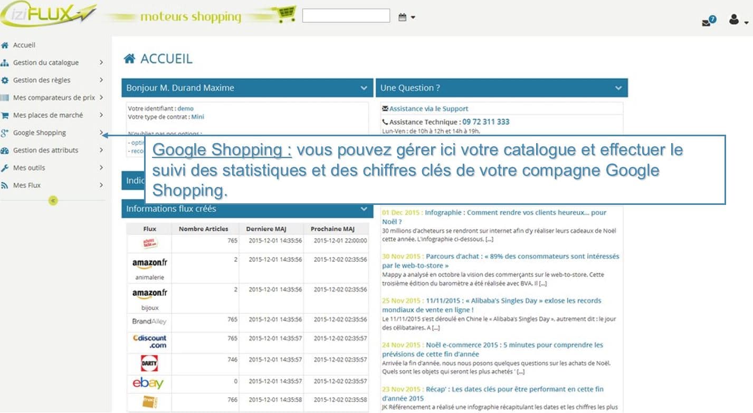Expand the Gestion des règles submenu arrow
The height and width of the screenshot is (413, 753).
point(101,80)
